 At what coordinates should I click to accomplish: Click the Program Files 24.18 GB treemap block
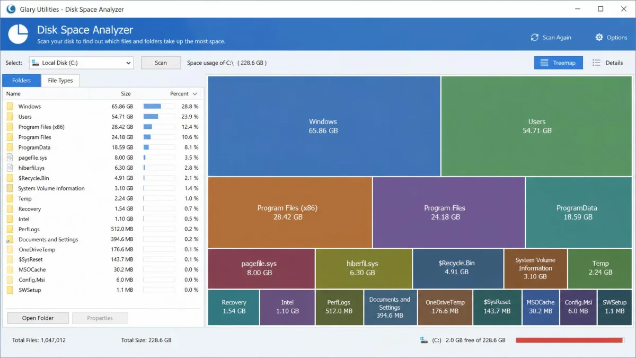point(449,212)
